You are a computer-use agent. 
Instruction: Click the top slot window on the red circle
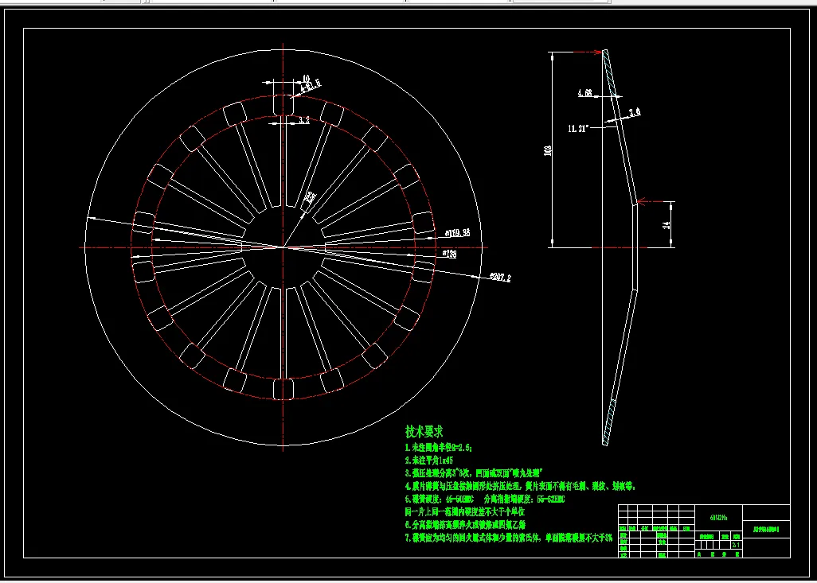coord(284,104)
